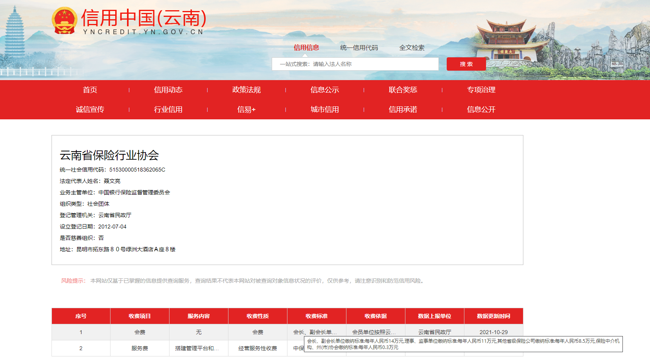
Task: Open 信用动态 menu item
Action: point(168,90)
